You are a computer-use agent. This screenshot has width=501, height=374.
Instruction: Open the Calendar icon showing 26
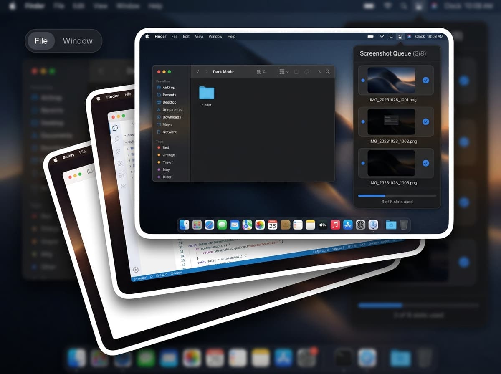[x=273, y=225]
